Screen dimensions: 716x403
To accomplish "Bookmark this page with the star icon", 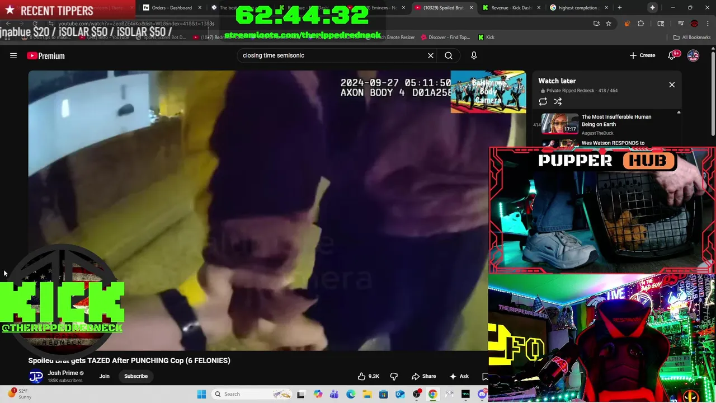I will coord(609,24).
